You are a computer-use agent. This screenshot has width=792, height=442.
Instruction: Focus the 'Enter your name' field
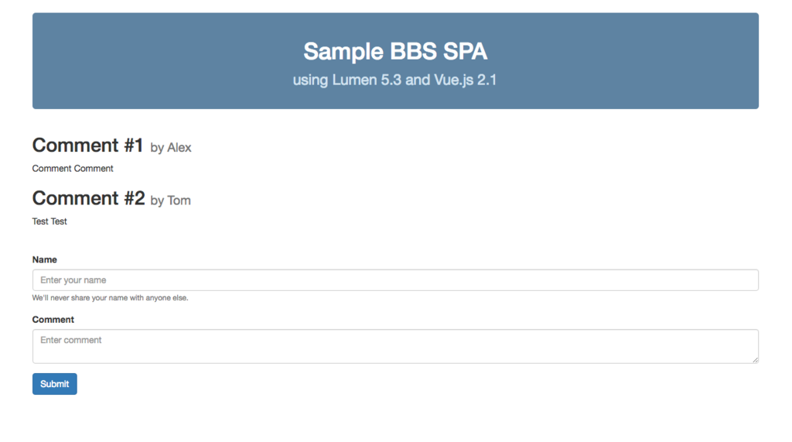click(x=395, y=279)
